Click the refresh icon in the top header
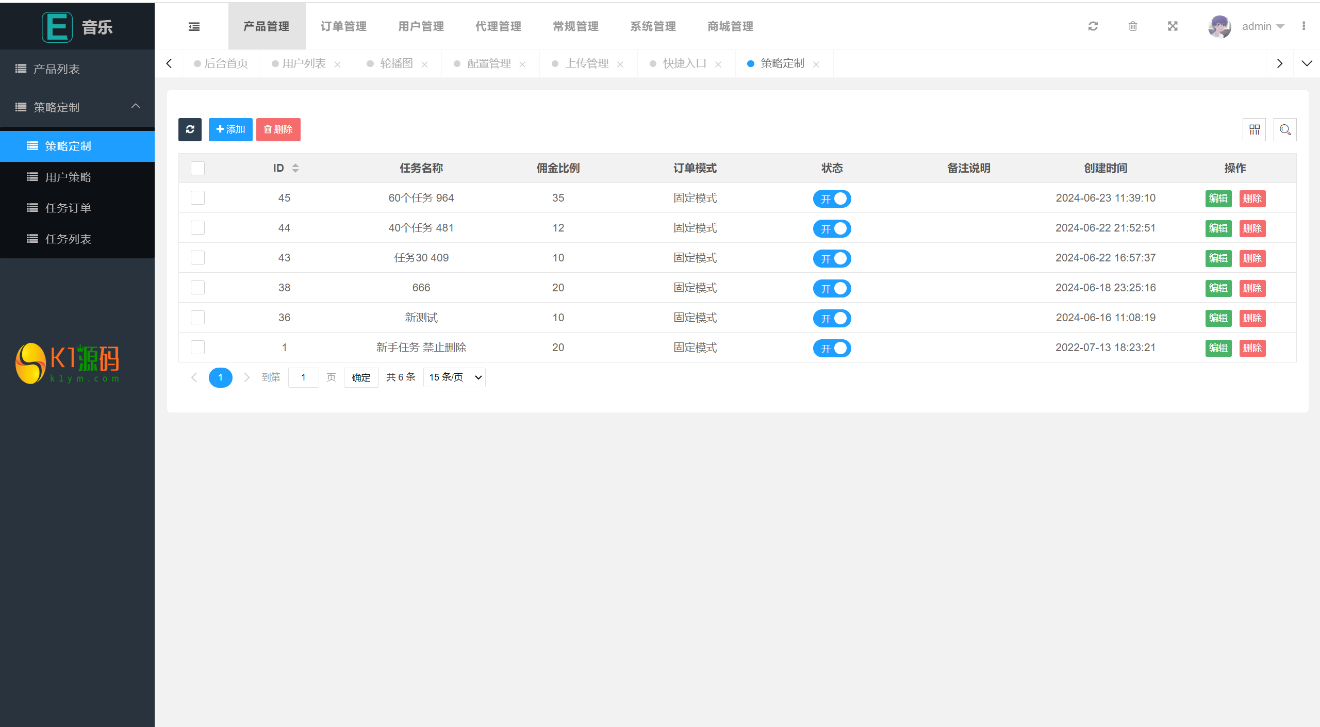Screen dimensions: 1320x727 (1093, 26)
